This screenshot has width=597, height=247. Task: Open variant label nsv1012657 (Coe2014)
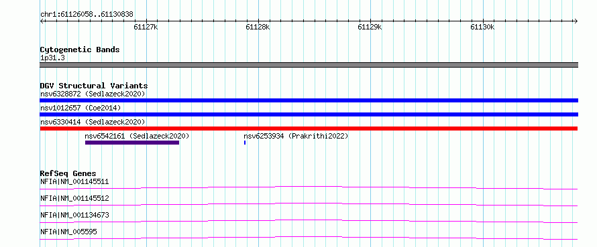(80, 108)
